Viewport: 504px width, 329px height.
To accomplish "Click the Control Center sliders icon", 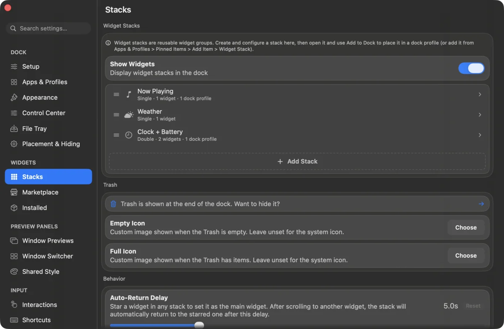I will pos(14,113).
